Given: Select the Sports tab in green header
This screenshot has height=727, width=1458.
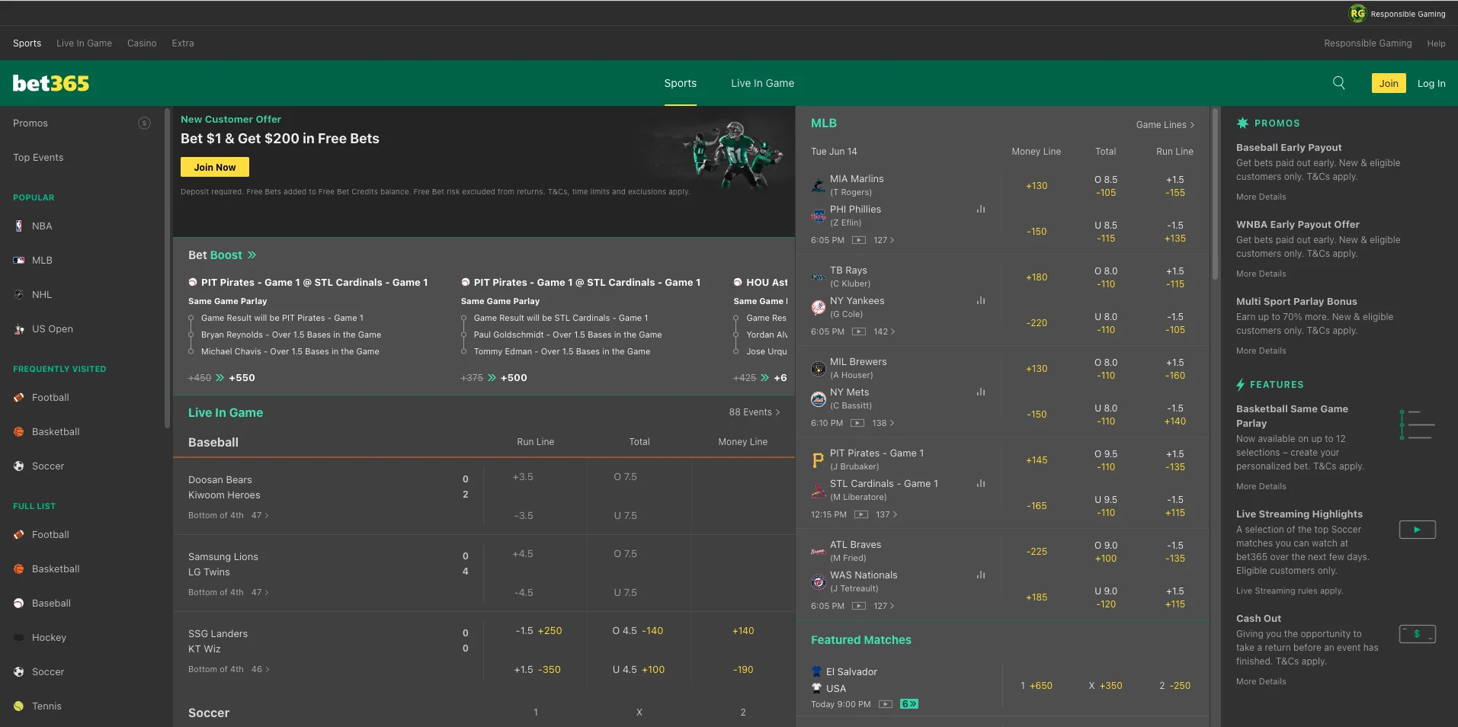Looking at the screenshot, I should 680,83.
